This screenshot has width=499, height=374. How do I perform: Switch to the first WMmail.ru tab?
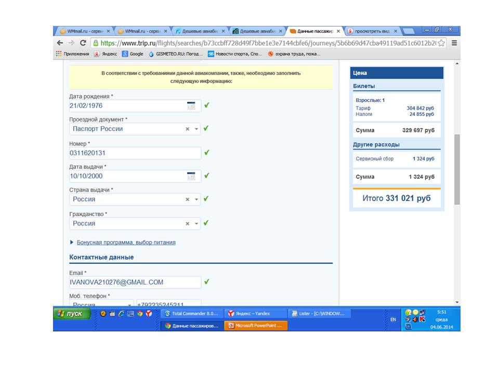tap(84, 31)
